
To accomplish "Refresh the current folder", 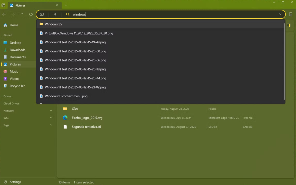I will click(31, 14).
